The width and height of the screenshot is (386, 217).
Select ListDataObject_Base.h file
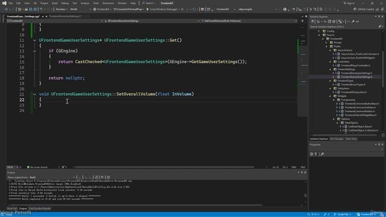(x=360, y=127)
